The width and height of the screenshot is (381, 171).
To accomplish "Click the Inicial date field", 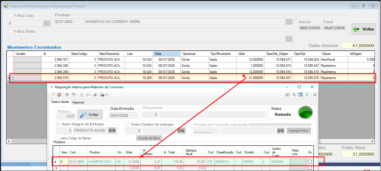I will (310, 28).
